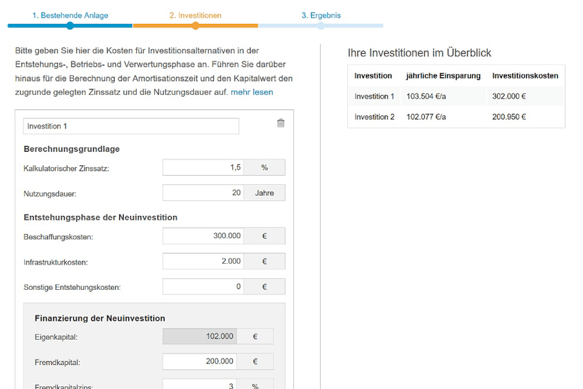This screenshot has width=583, height=389.
Task: Click the Infrastrukturkosten value field
Action: tap(203, 261)
